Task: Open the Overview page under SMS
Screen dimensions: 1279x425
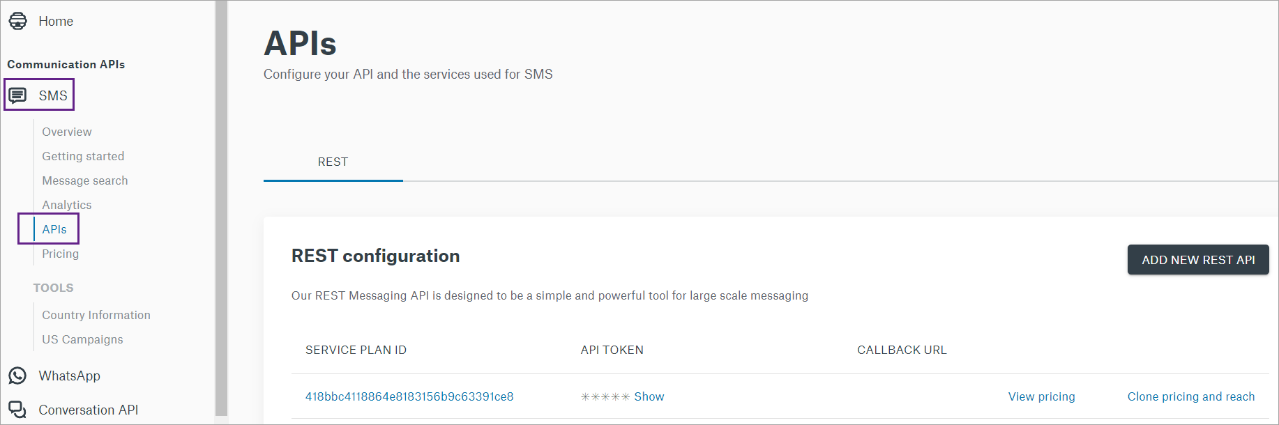Action: 67,132
